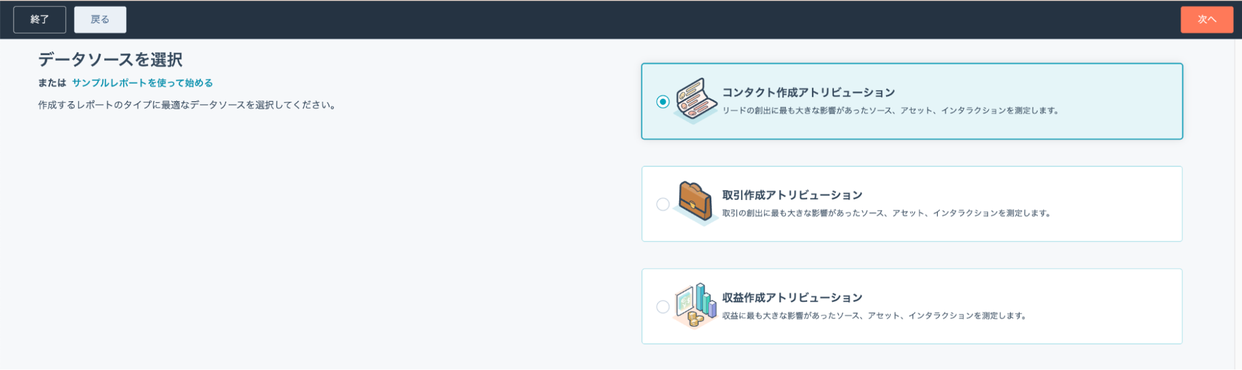
Task: Select 収益作成アトリビューション radio button
Action: [663, 307]
